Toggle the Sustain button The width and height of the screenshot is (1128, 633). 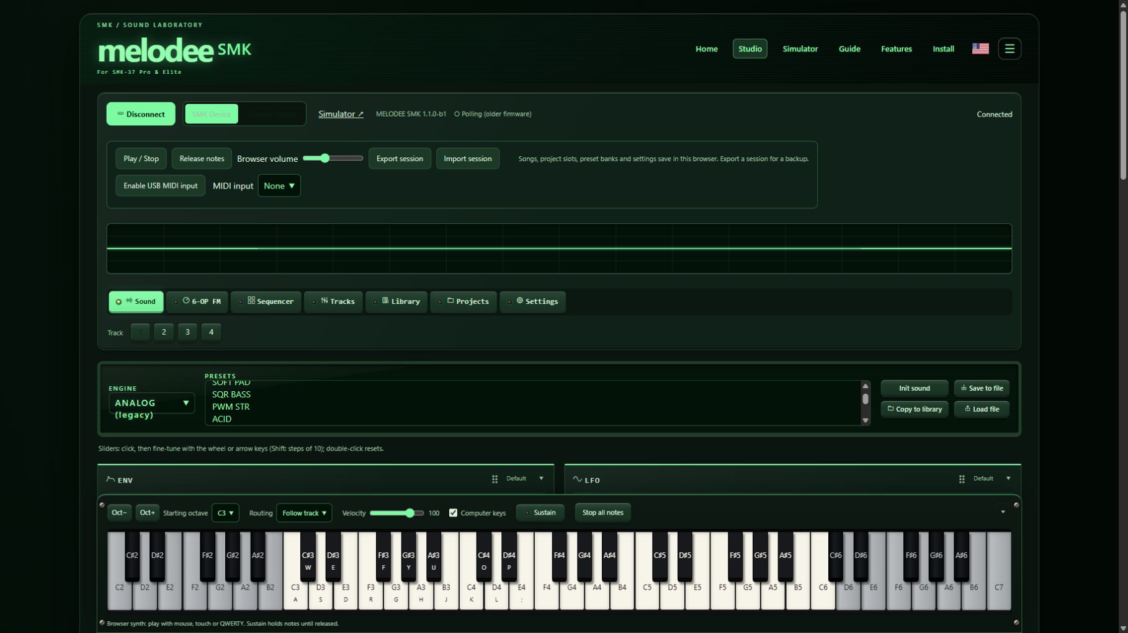coord(540,513)
